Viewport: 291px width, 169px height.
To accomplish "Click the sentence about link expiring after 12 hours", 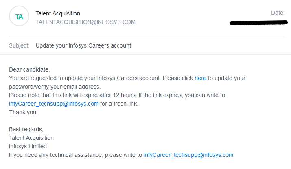I will click(73, 95).
